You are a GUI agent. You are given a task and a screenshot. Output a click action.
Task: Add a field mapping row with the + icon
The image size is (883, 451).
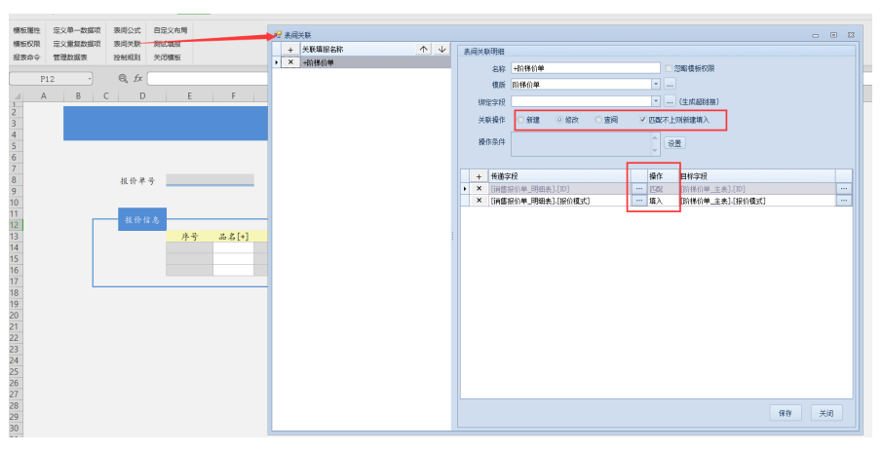(478, 175)
